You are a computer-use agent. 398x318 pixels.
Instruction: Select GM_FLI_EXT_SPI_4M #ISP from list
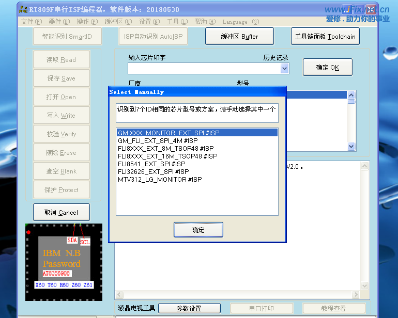pyautogui.click(x=158, y=140)
